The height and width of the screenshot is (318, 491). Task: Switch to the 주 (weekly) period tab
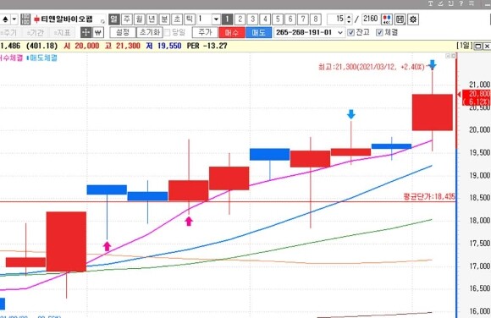pos(127,19)
